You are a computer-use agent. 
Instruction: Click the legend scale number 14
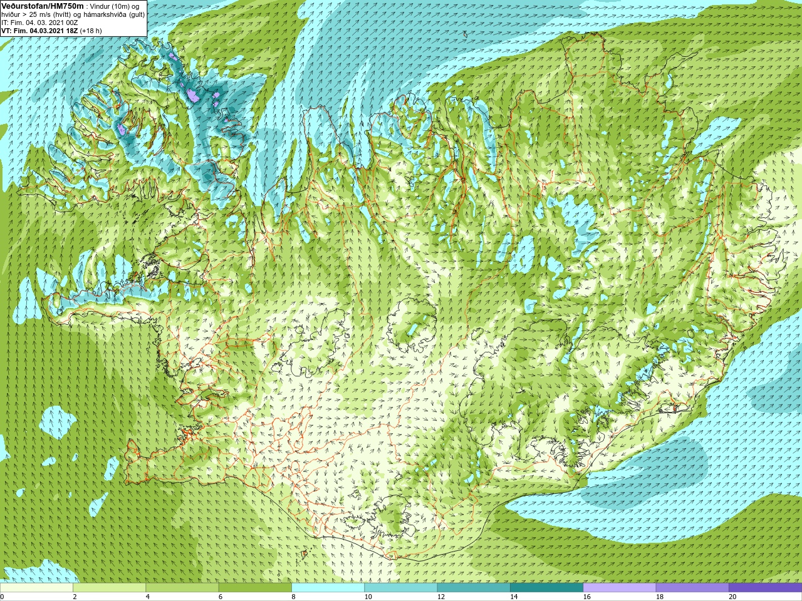tap(514, 597)
